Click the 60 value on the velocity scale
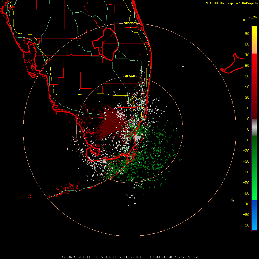Image resolution: width=259 pixels, height=259 pixels. click(x=247, y=65)
